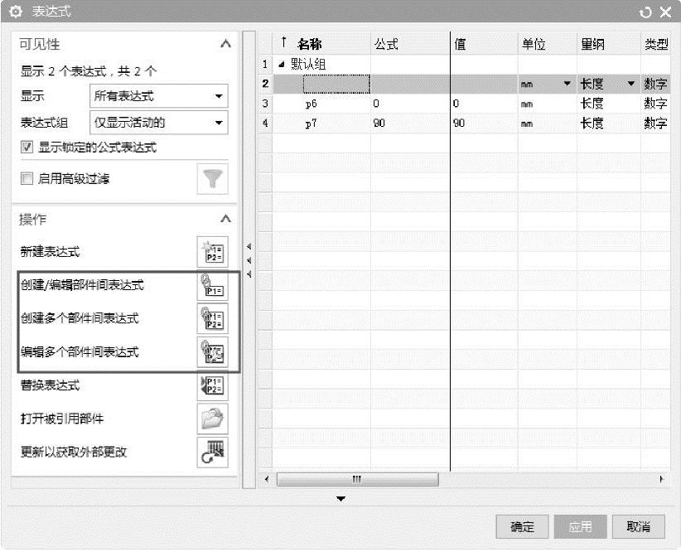Click Dimensionality (量纲) column header
Viewport: 681px width, 552px height.
click(x=608, y=44)
